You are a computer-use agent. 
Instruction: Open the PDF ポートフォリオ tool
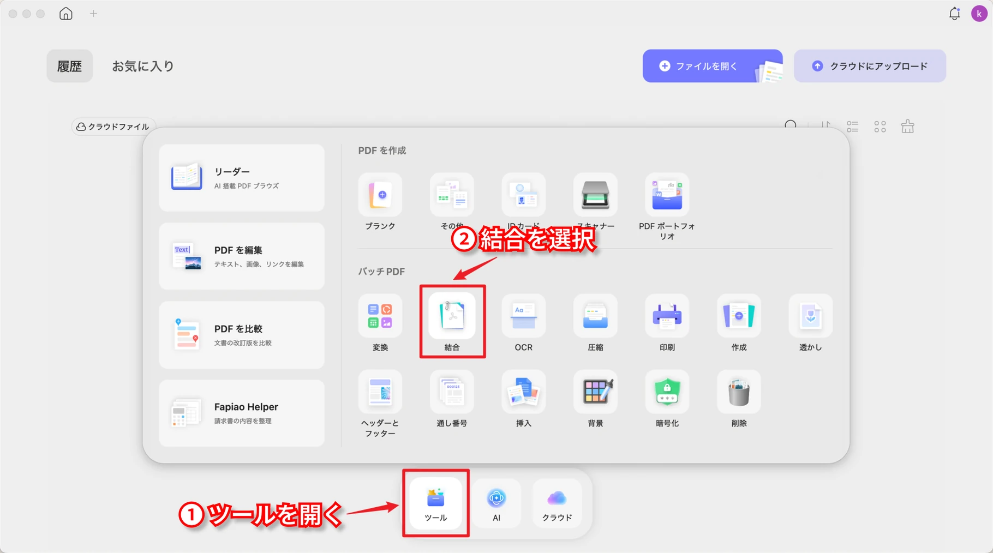[667, 195]
